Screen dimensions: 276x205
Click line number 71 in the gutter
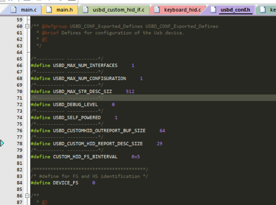click(19, 98)
